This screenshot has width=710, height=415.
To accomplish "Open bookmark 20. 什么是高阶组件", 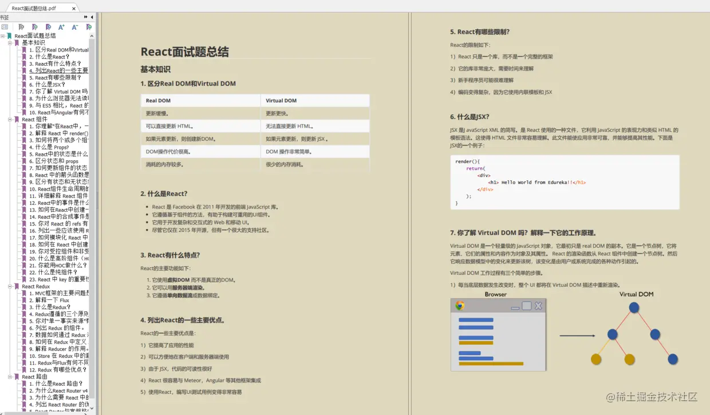I will click(59, 259).
